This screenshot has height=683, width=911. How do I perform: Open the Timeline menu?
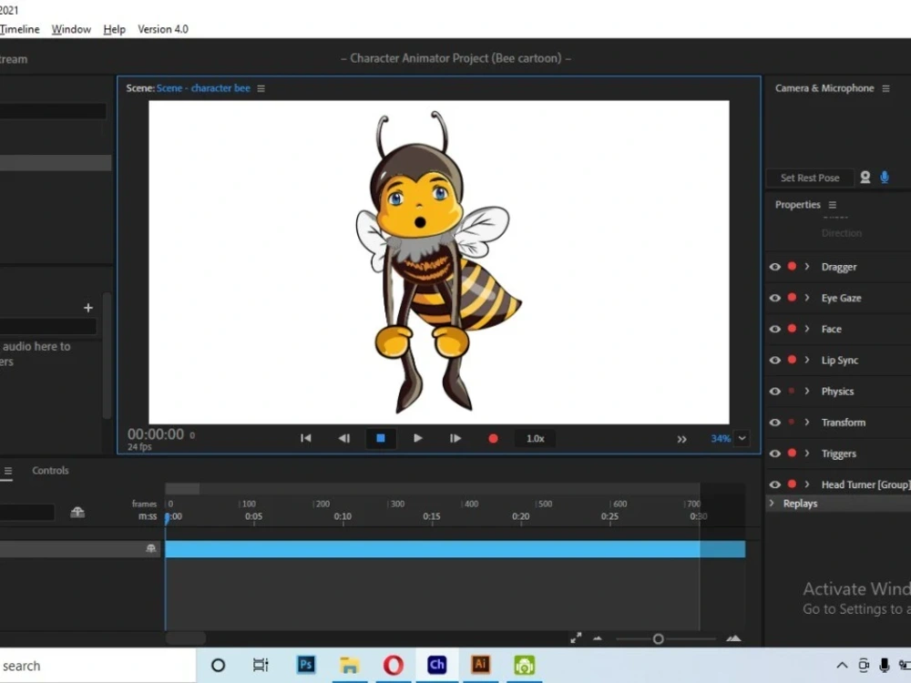click(19, 29)
